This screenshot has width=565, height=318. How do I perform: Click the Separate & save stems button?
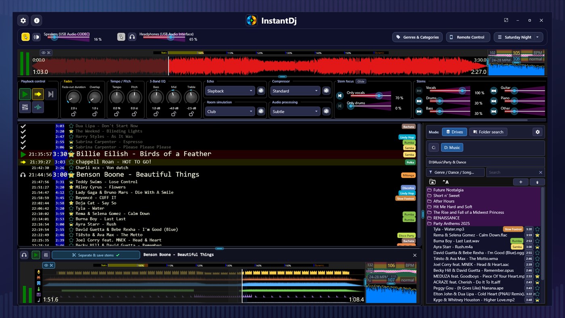point(96,255)
